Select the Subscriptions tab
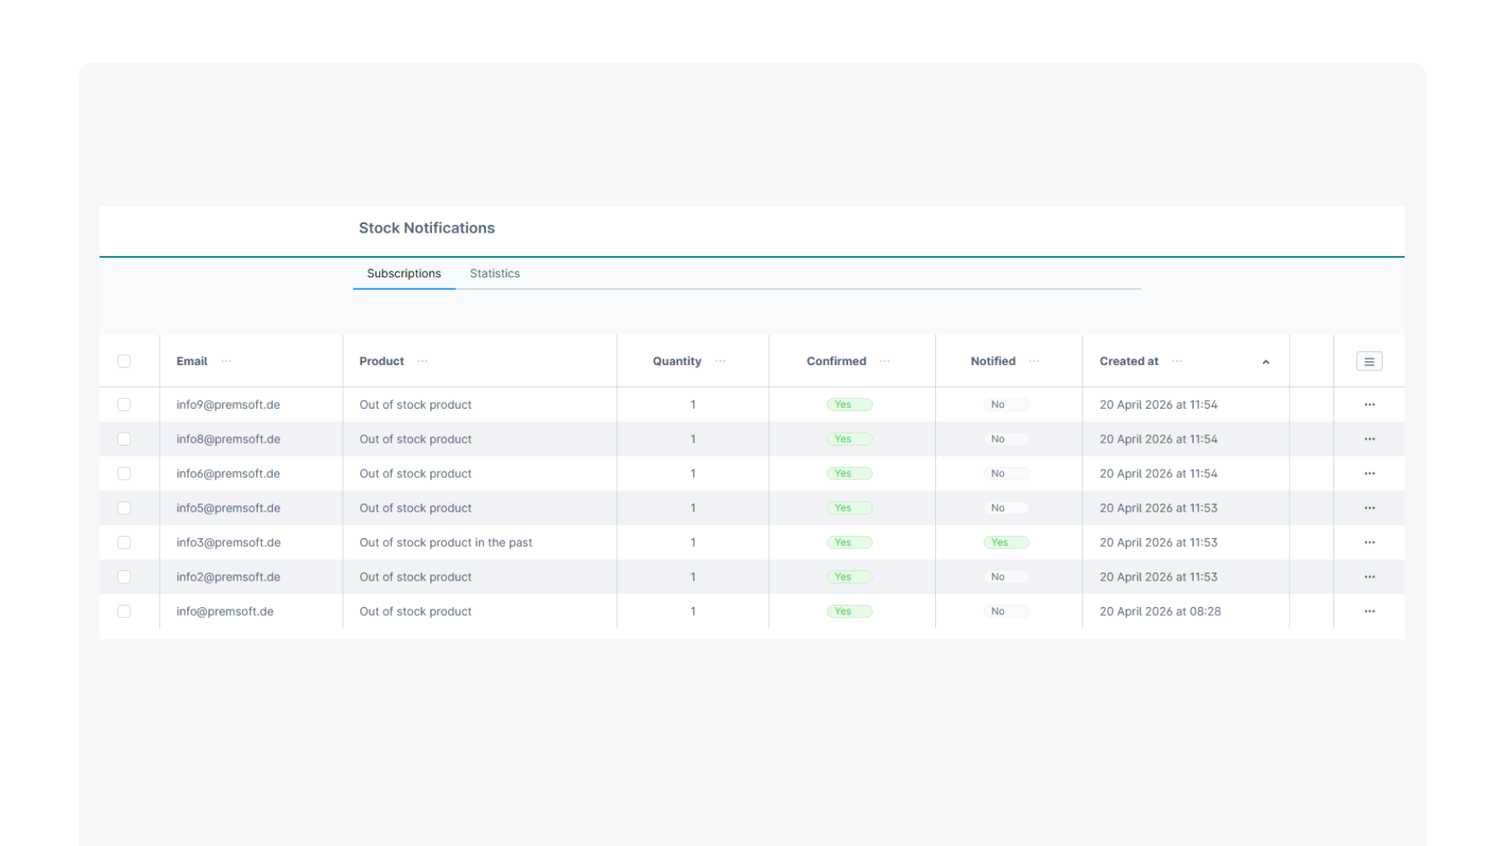 coord(404,273)
